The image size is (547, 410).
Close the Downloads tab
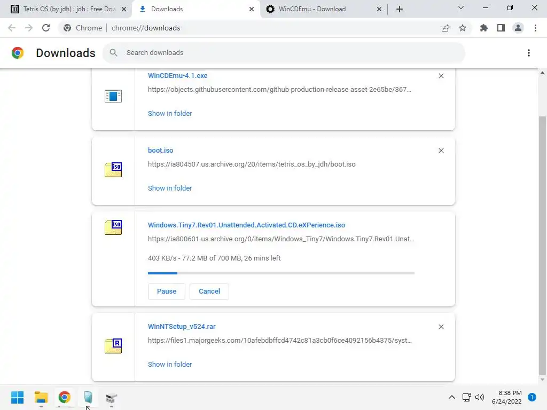tap(252, 9)
